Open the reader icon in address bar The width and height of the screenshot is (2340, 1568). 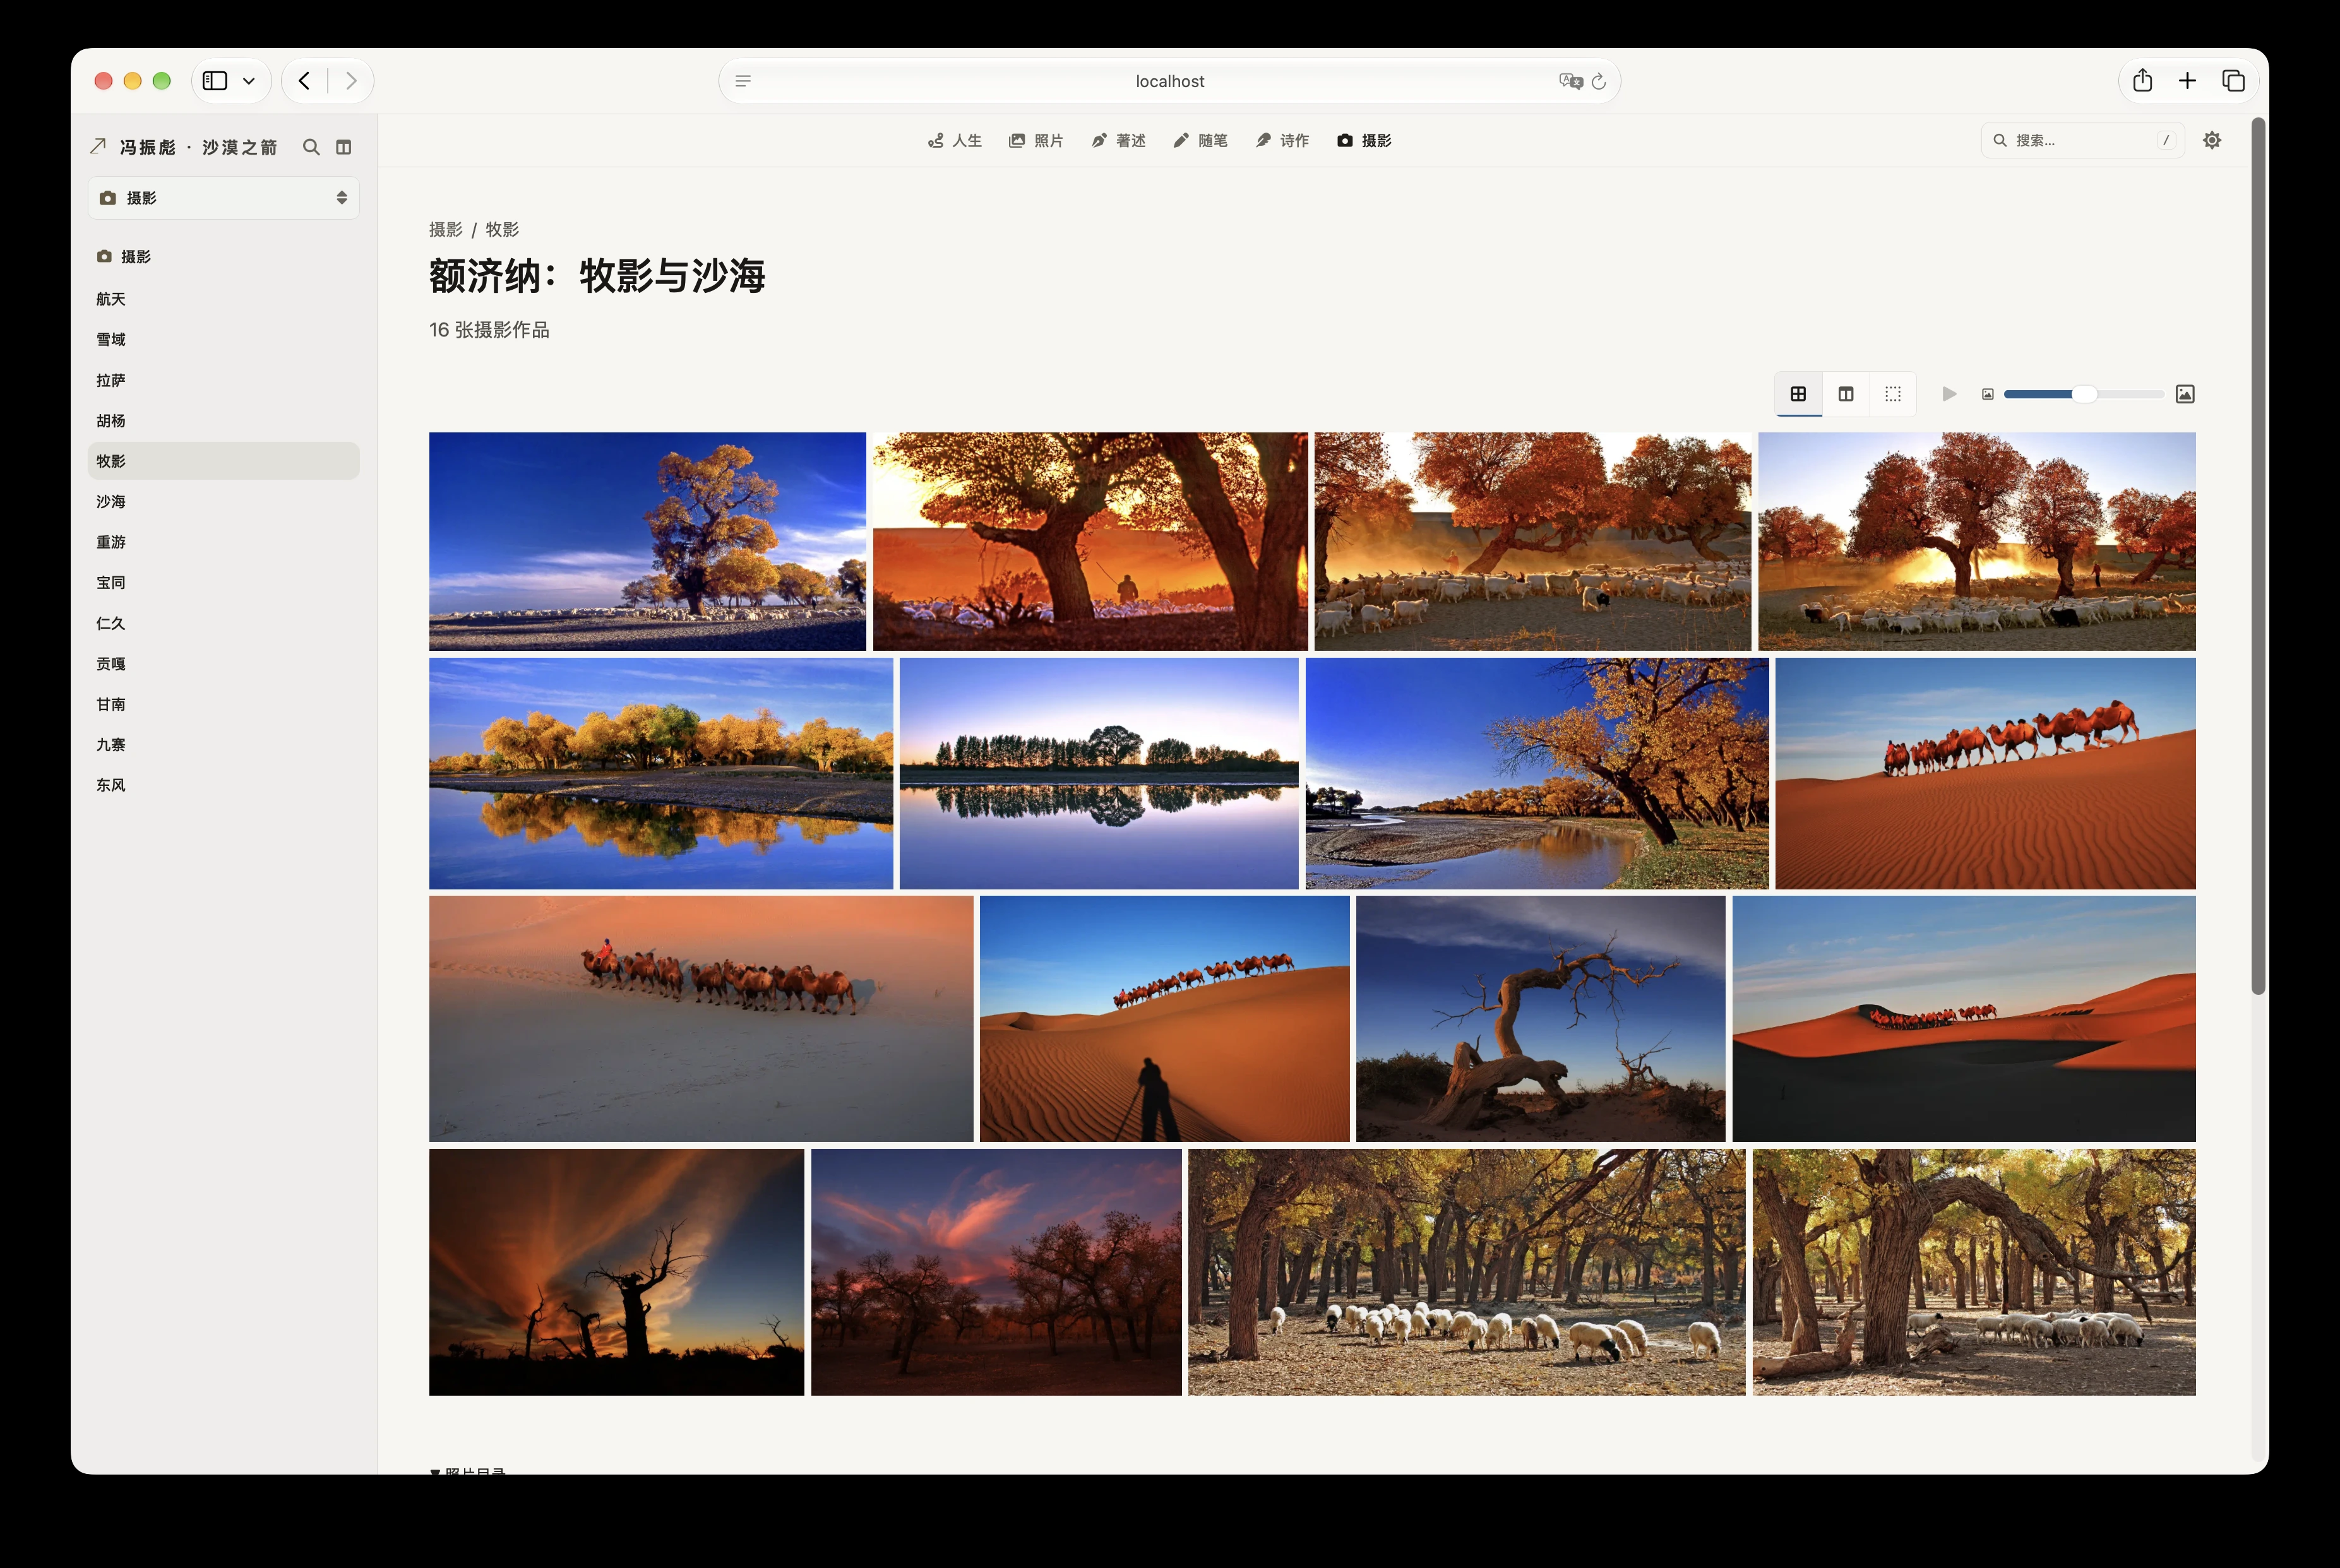(743, 81)
